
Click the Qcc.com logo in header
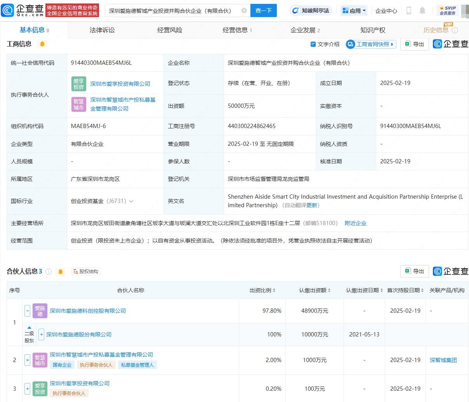pyautogui.click(x=23, y=10)
